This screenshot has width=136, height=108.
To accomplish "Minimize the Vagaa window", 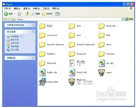I will pyautogui.click(x=125, y=5).
